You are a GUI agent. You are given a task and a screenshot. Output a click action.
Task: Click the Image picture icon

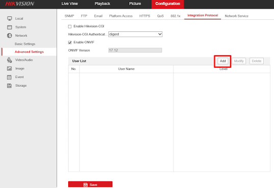coord(10,68)
